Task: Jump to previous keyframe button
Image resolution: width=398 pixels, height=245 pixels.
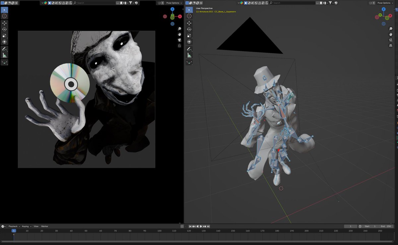Action: (194, 226)
